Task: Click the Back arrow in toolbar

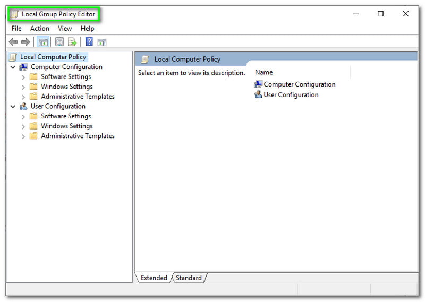Action: (13, 42)
